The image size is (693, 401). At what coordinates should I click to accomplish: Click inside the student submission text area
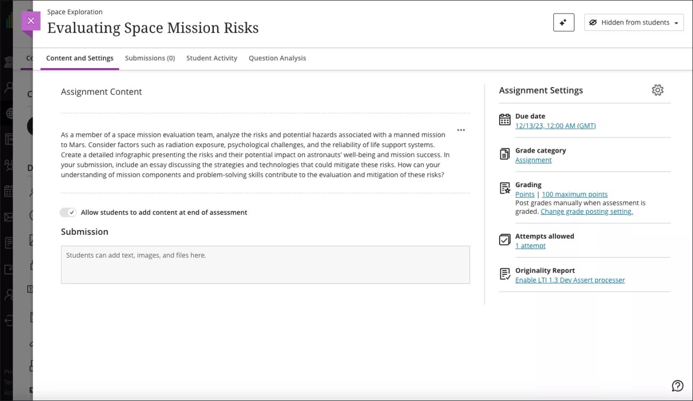tap(265, 265)
